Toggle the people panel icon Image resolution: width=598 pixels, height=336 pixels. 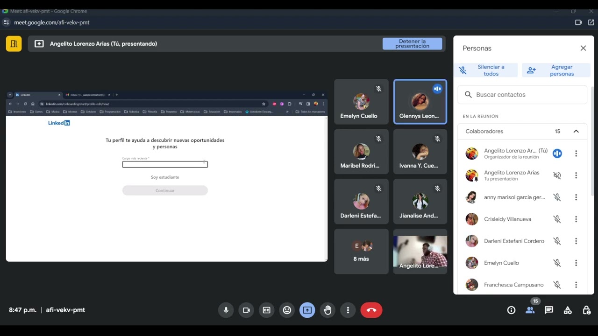coord(530,310)
